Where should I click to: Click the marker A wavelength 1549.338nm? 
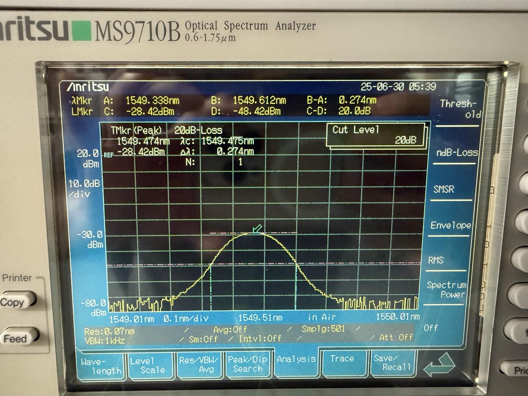click(x=152, y=101)
